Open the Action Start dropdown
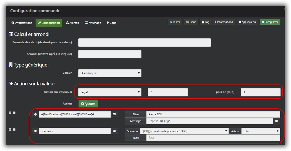Screen dimensions: 291x151 [x=261, y=131]
